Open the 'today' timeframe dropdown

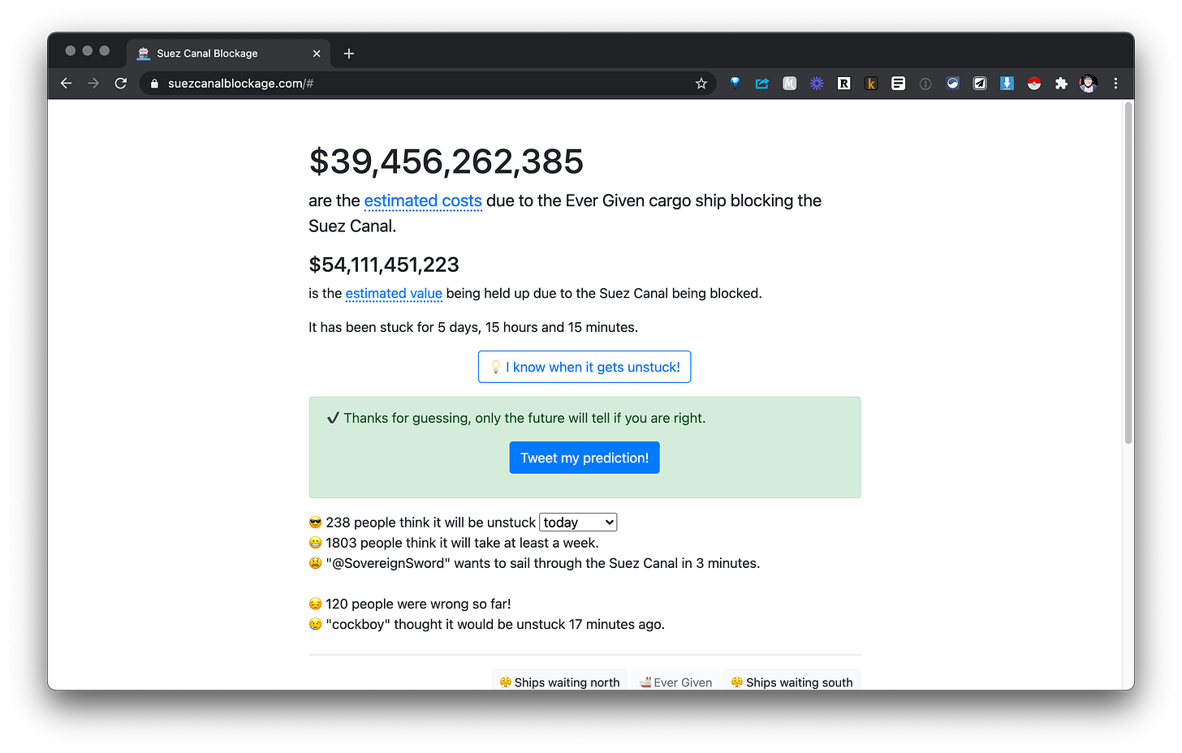(x=578, y=523)
